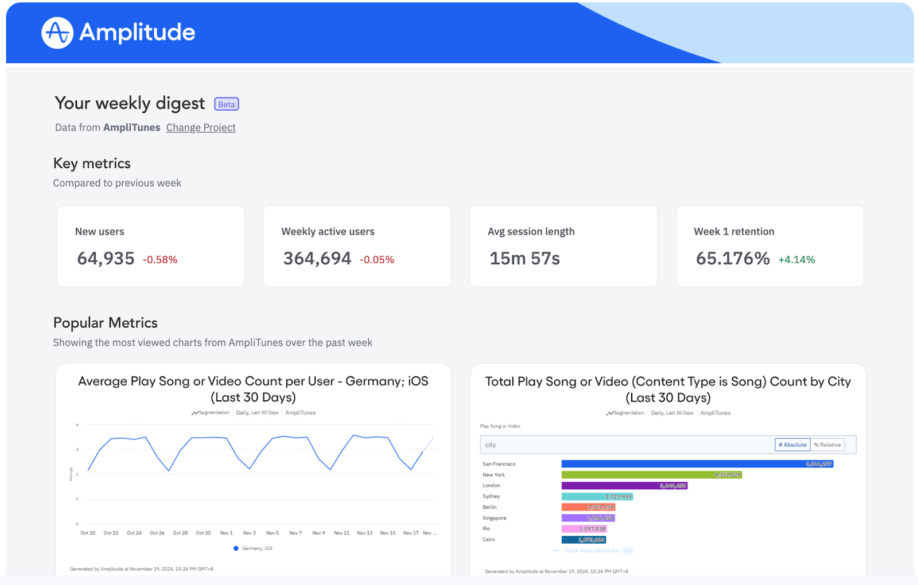
Task: Click the ellipsis icon beside Show more values
Action: [555, 551]
